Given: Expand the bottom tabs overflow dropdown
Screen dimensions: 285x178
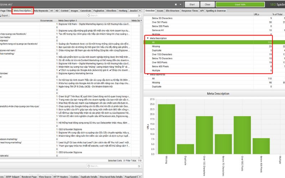Looking at the screenshot, I should point(140,177).
